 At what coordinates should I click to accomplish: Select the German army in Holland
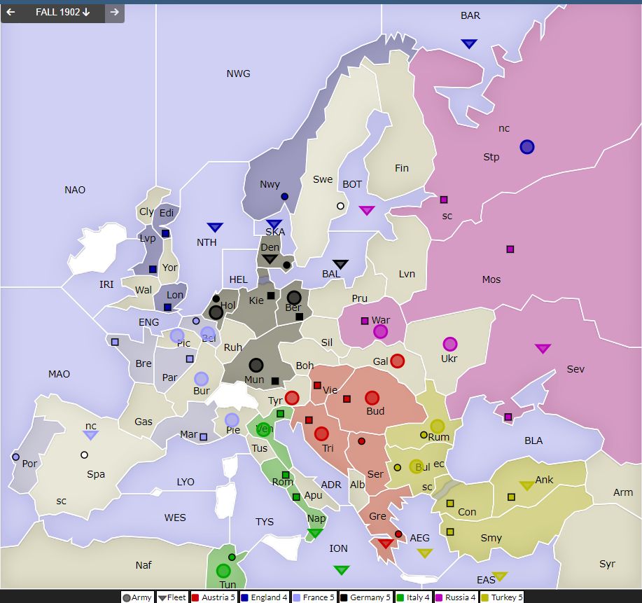pyautogui.click(x=216, y=312)
